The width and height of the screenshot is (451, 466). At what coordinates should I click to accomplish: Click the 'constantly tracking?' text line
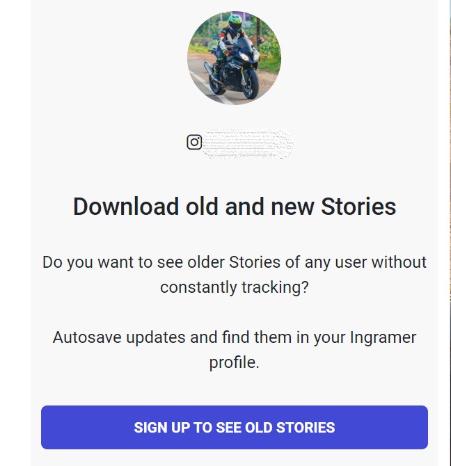235,287
